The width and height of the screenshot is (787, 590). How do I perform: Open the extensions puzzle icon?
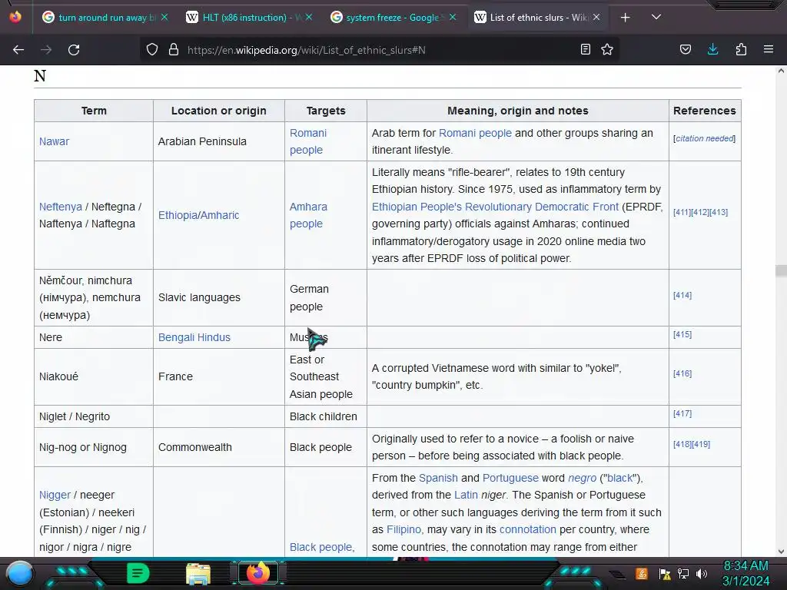click(x=741, y=49)
